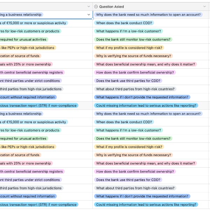This screenshot has height=210, width=210.
Task: Select the first 'When does the bank conduct CDD?' tag
Action: coord(124,23)
